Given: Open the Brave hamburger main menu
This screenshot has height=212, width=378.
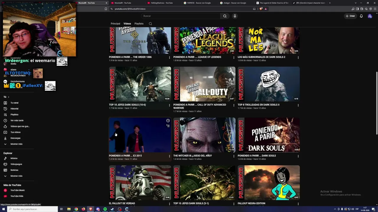Looking at the screenshot, I should tap(375, 9).
